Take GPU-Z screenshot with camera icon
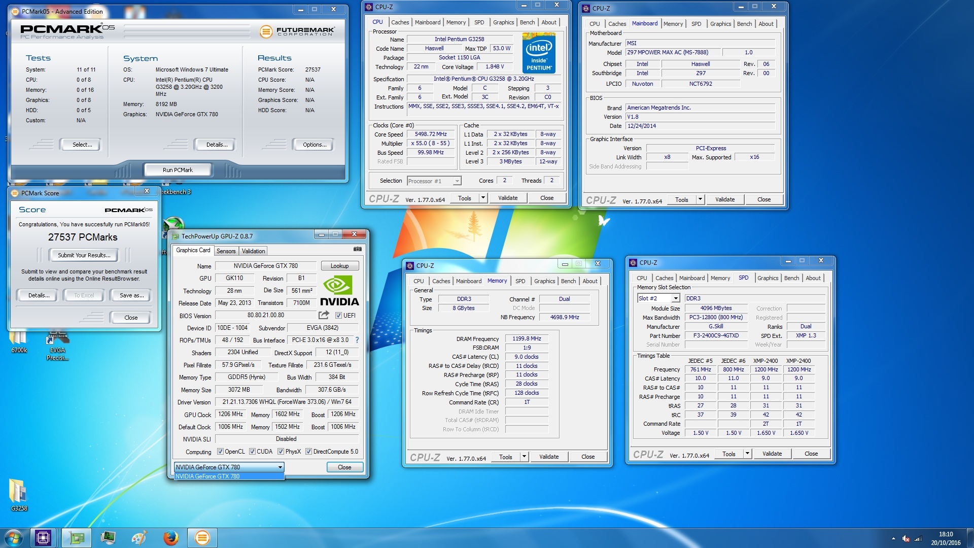This screenshot has height=548, width=974. [x=358, y=249]
